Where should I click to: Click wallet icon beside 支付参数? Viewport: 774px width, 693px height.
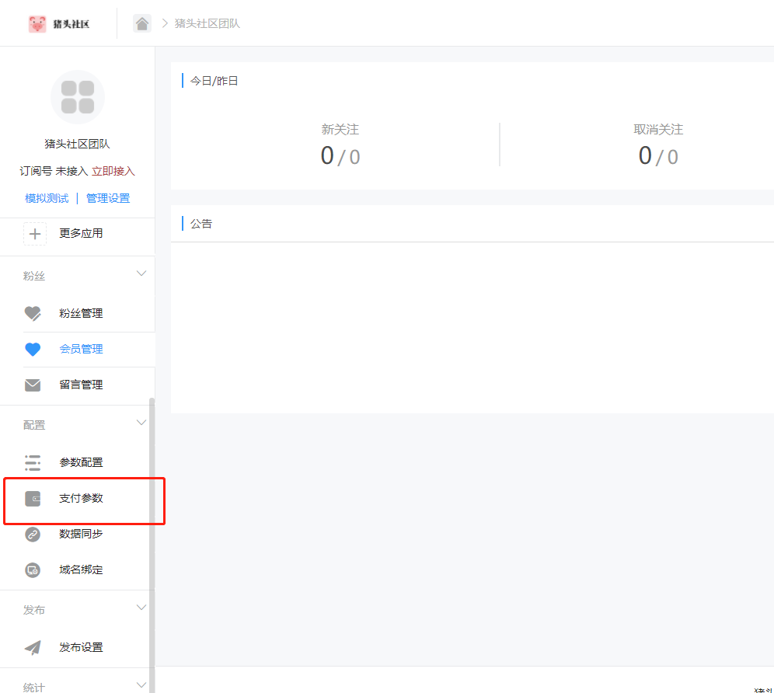33,499
